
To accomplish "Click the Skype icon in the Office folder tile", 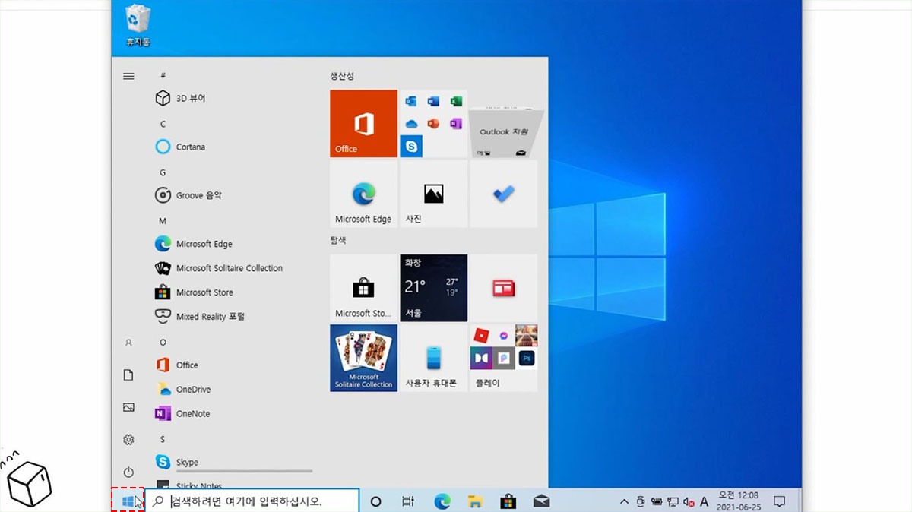I will click(411, 145).
